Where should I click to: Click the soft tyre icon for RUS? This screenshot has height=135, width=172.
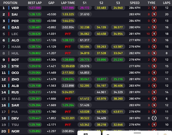pos(154,92)
